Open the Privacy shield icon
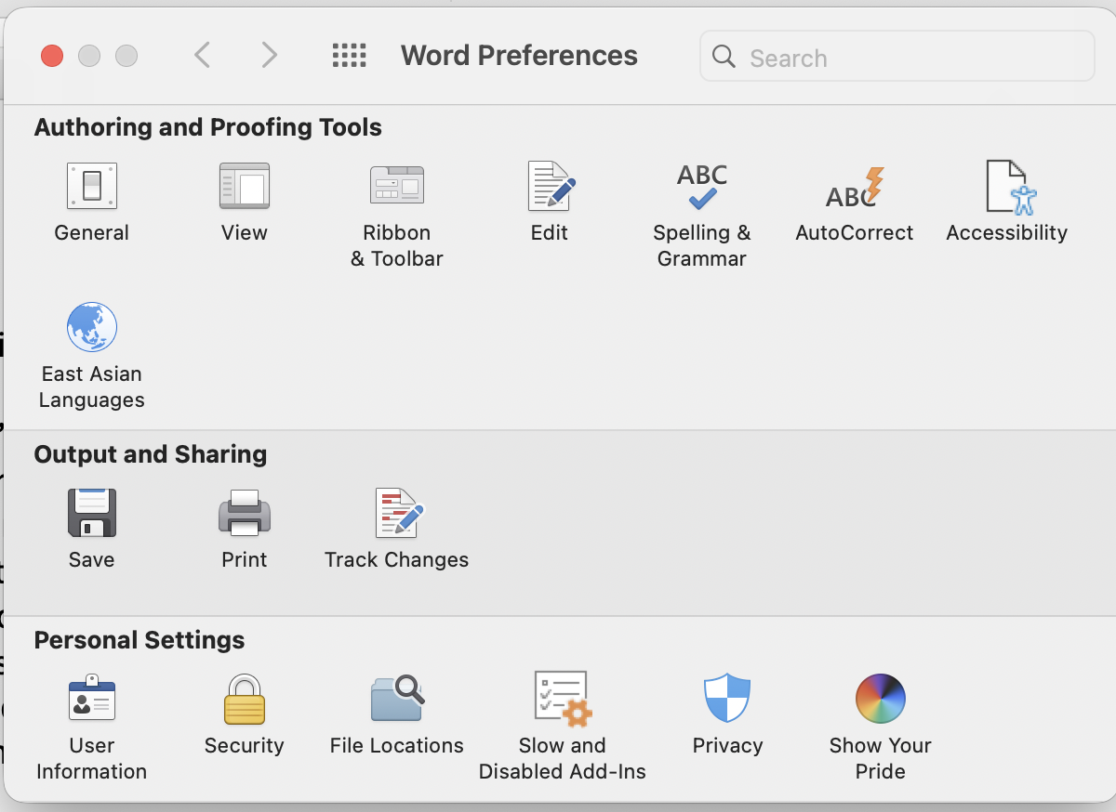Screen dimensions: 1116x812 pyautogui.click(x=727, y=699)
